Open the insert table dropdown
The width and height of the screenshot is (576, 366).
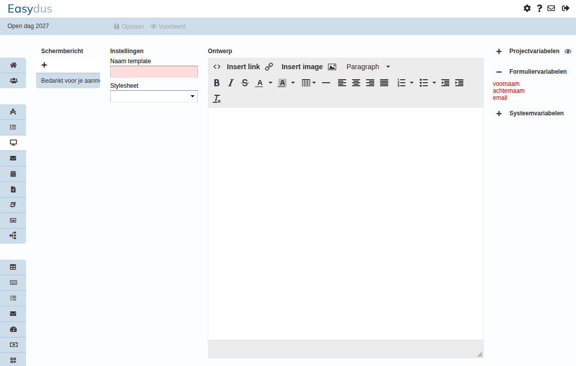(x=309, y=83)
